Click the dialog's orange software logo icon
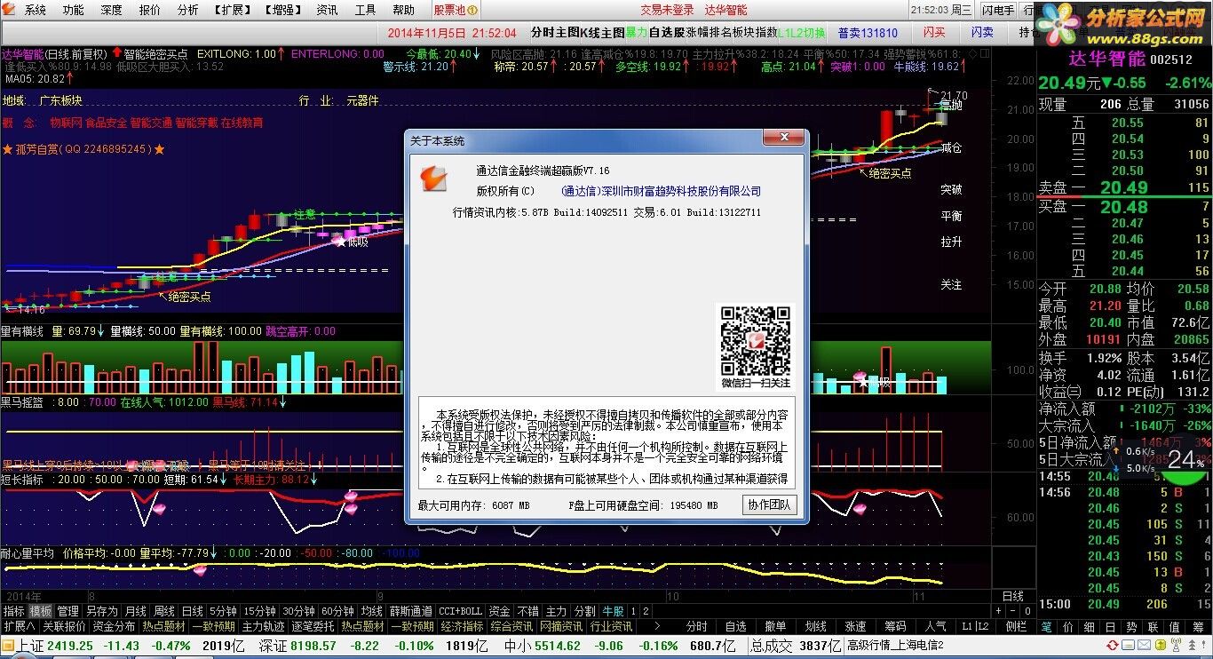The width and height of the screenshot is (1213, 659). pos(433,178)
